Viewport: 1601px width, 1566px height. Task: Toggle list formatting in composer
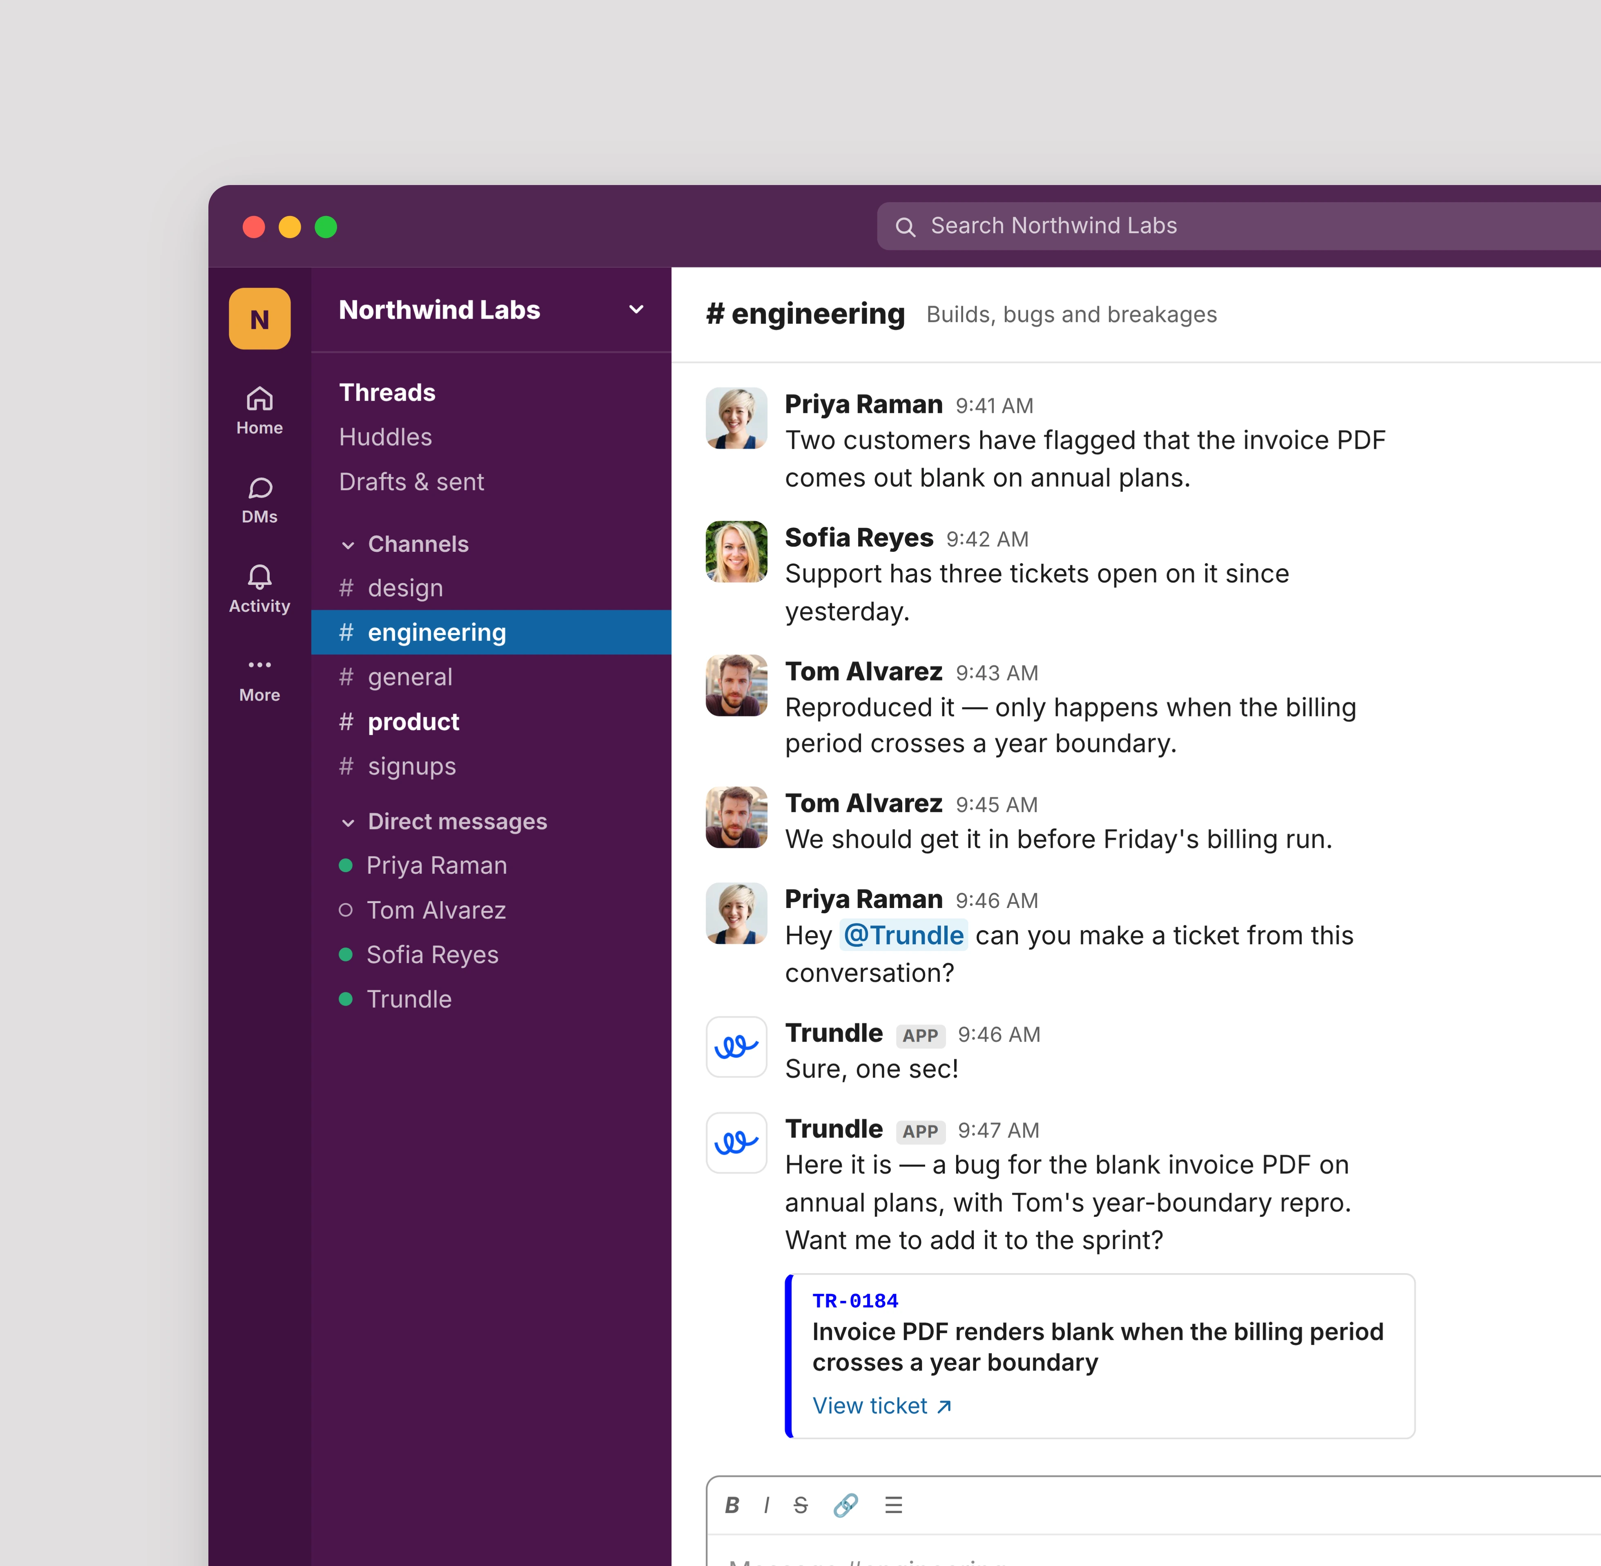coord(894,1505)
